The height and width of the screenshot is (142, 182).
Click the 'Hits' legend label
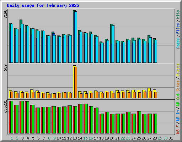[x=178, y=15]
